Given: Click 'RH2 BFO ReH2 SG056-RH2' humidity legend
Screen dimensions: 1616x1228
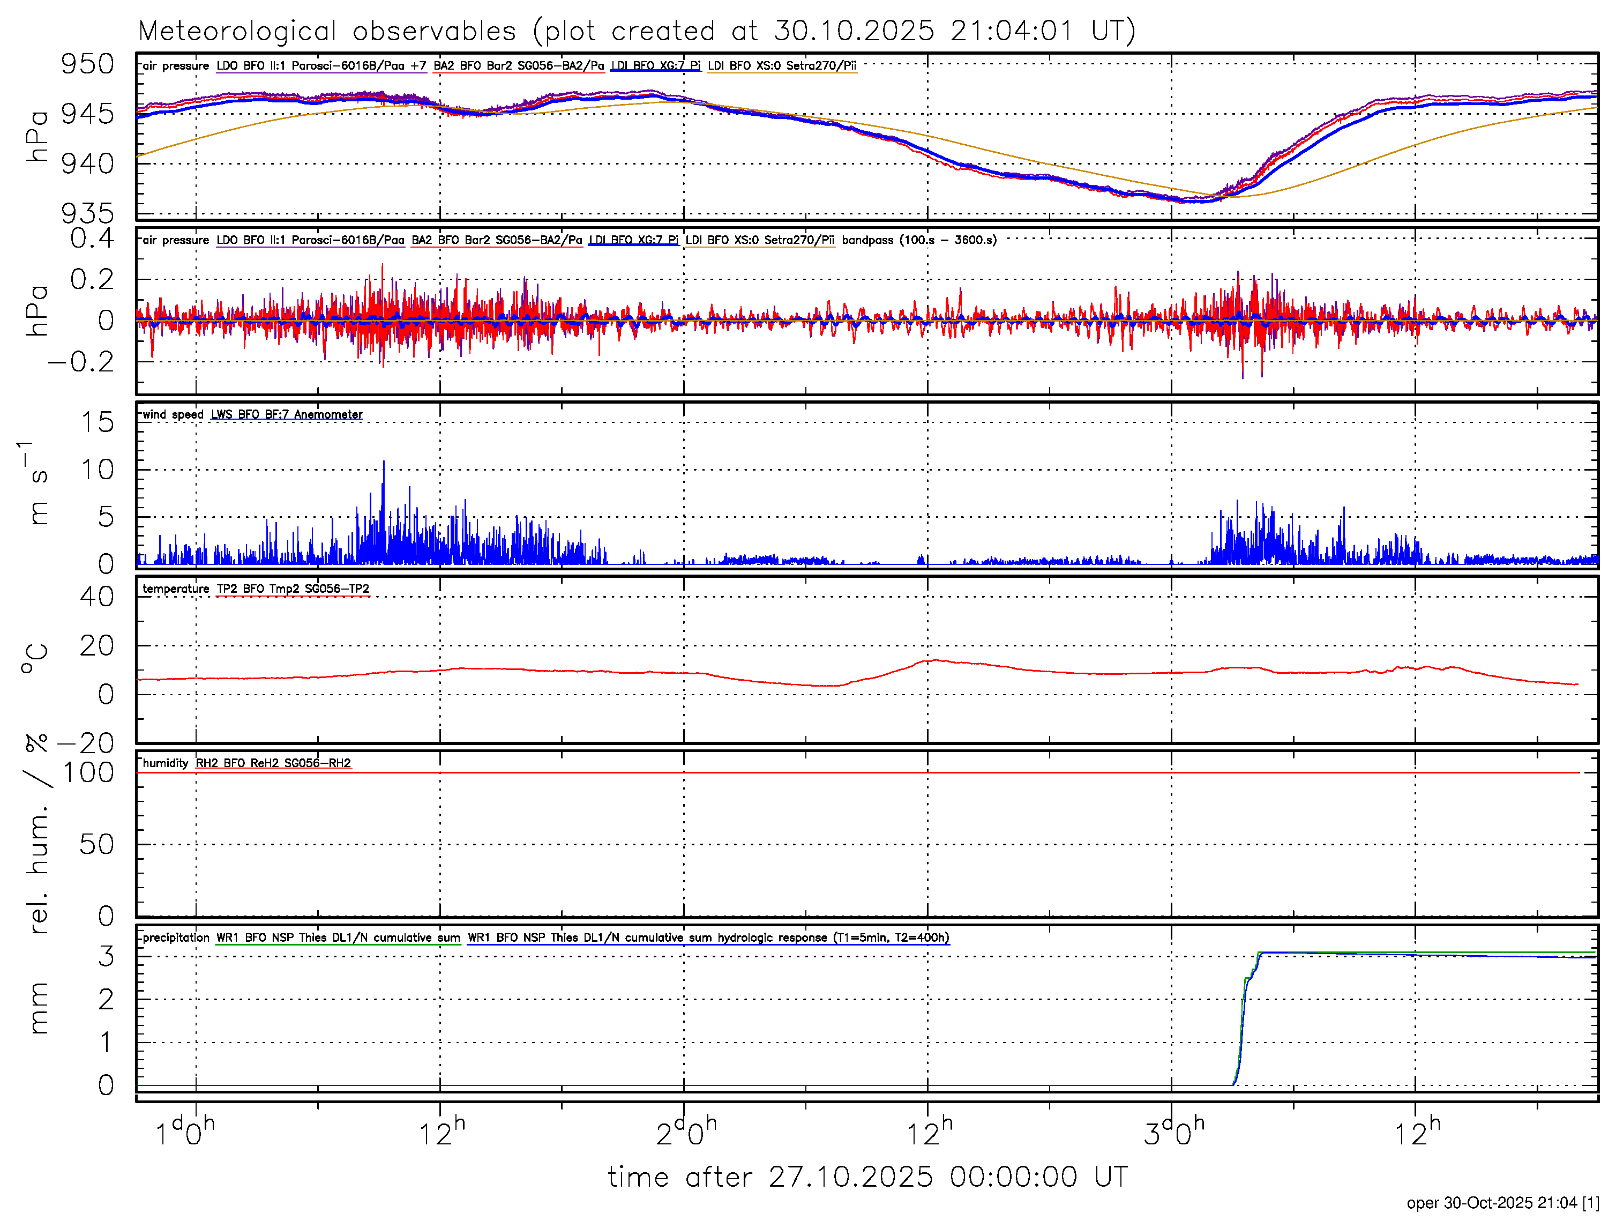Looking at the screenshot, I should pyautogui.click(x=273, y=763).
